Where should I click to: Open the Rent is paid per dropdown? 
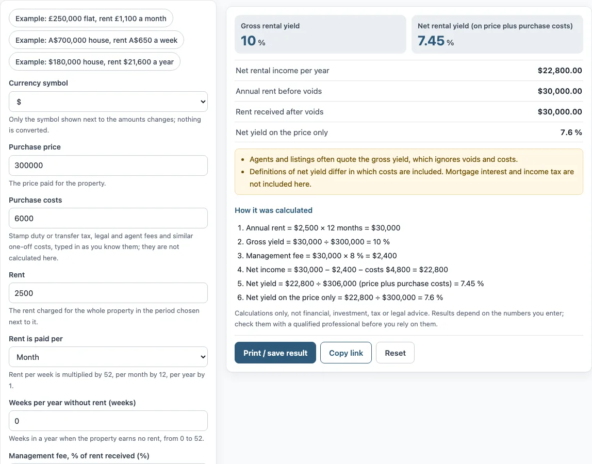pyautogui.click(x=108, y=357)
